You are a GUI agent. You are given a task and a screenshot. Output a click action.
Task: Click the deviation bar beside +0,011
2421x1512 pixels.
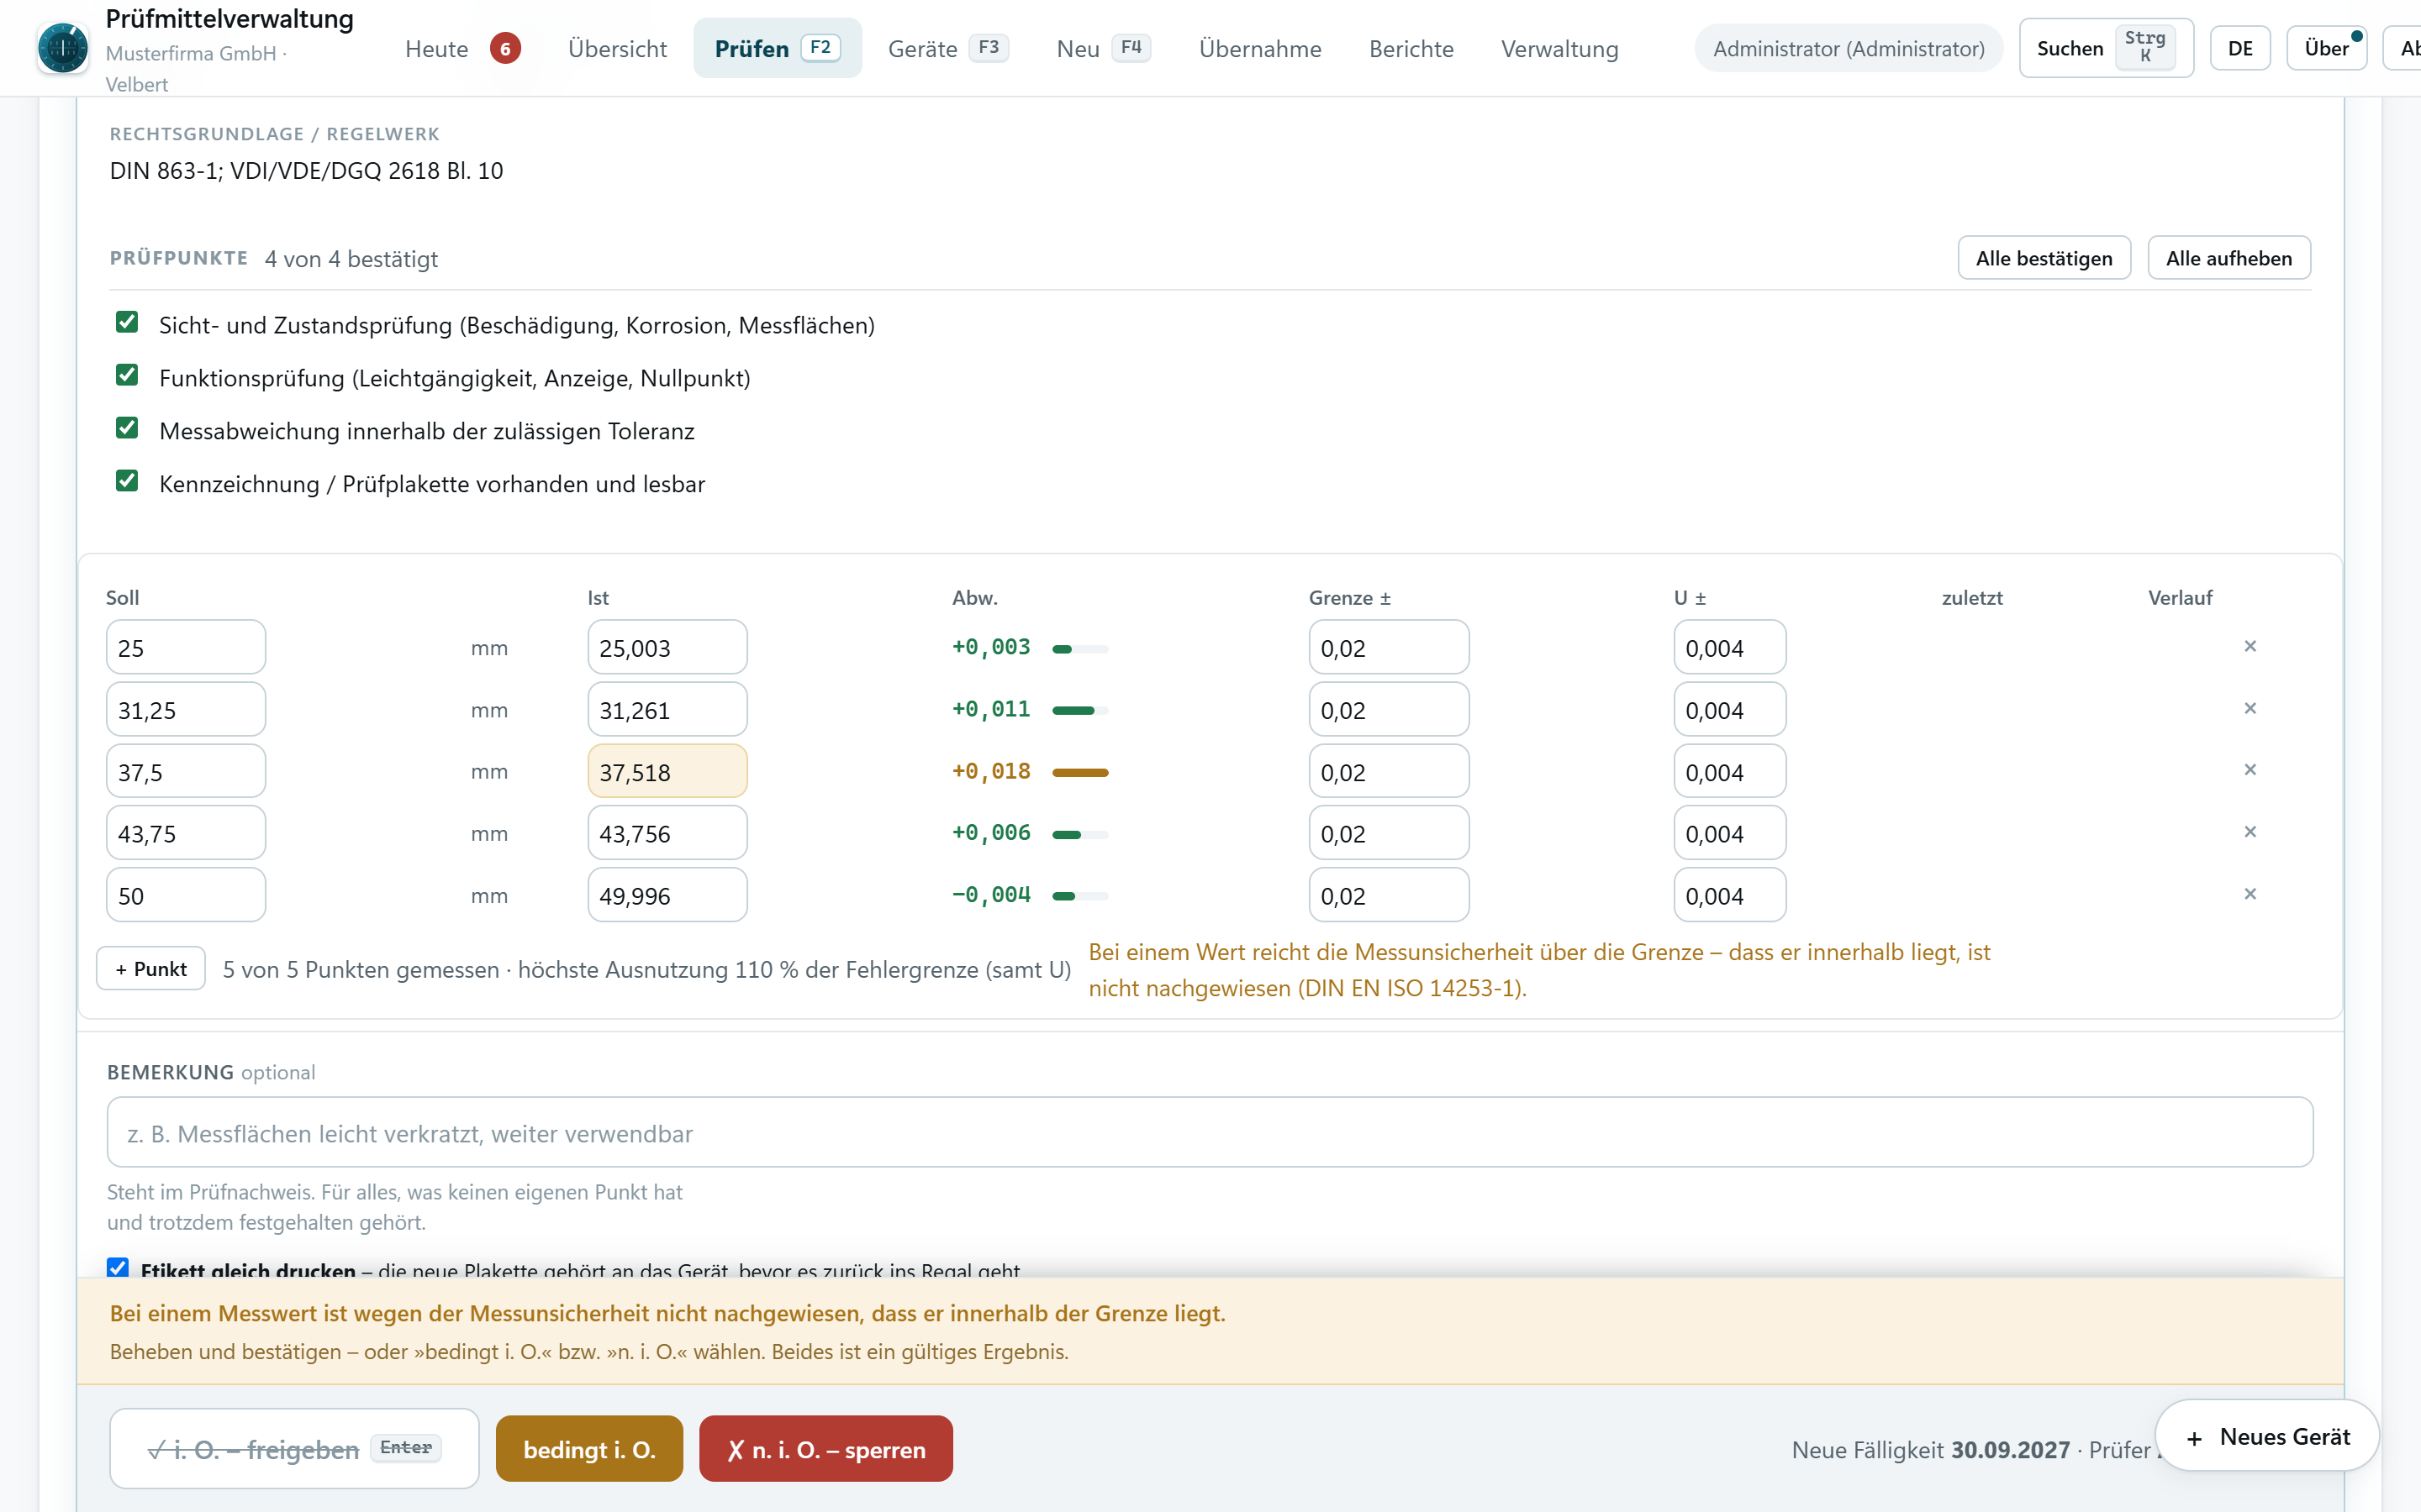[1080, 710]
